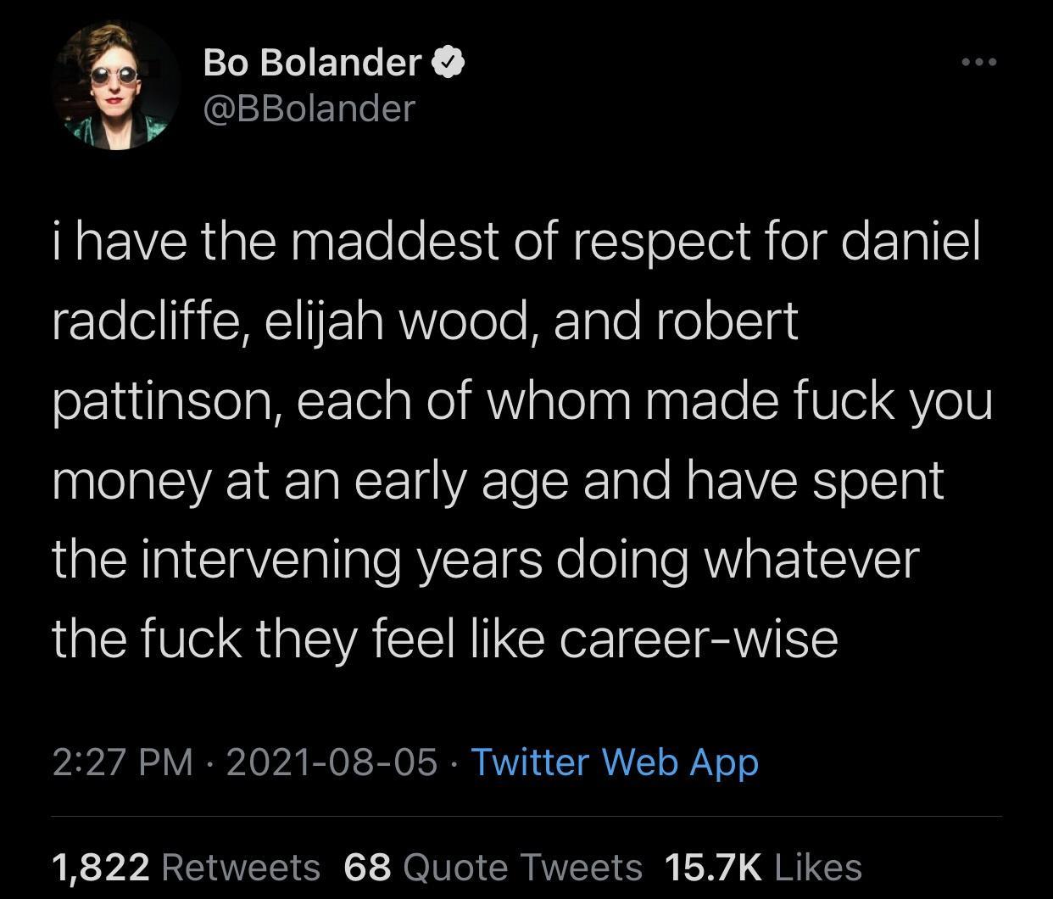
Task: Open Bo Bolander's profile picture
Action: coord(116,86)
